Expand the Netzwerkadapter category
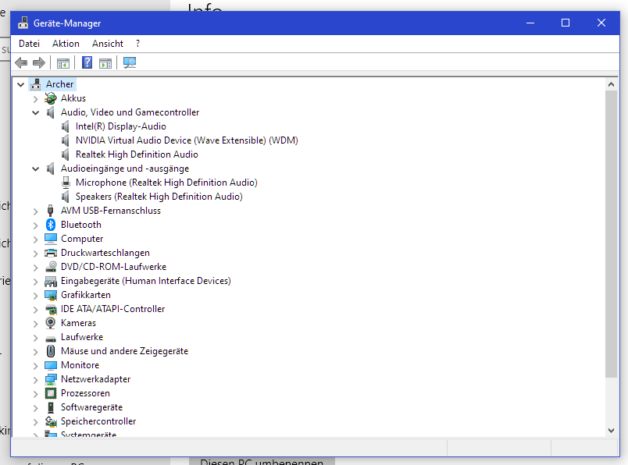The width and height of the screenshot is (628, 465). coord(36,379)
